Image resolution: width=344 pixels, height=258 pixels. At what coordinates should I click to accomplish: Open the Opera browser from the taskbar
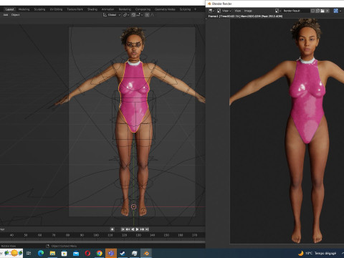click(x=87, y=253)
